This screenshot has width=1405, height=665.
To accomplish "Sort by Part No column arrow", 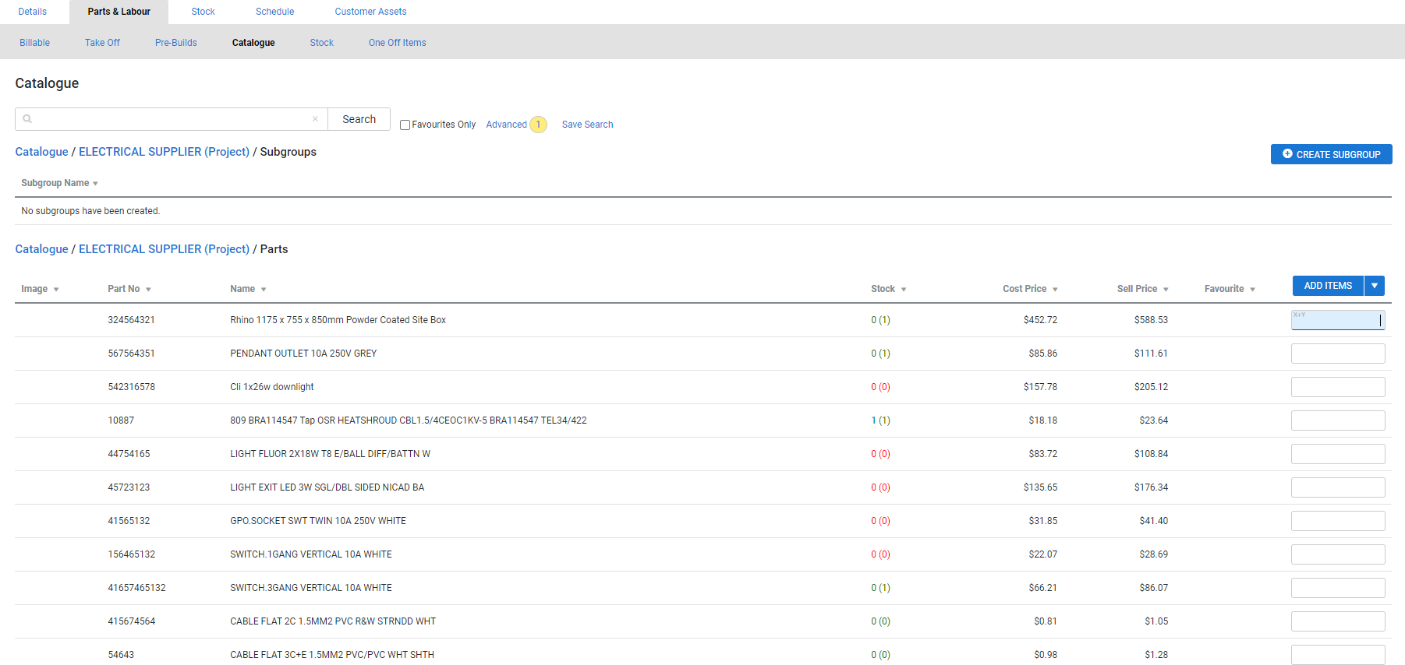I will pos(148,290).
